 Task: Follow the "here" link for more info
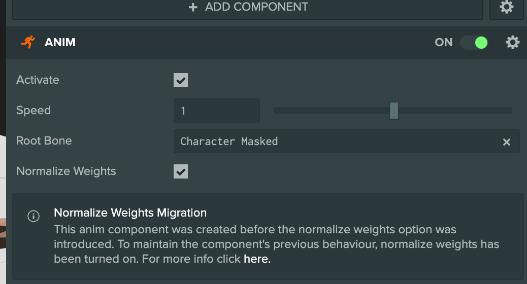[256, 259]
